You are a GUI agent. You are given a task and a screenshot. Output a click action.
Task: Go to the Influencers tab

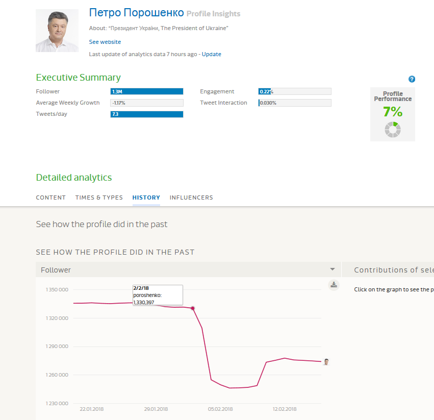pyautogui.click(x=191, y=197)
